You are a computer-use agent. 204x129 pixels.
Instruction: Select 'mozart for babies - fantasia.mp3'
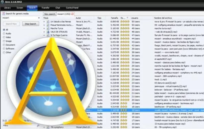point(170,69)
